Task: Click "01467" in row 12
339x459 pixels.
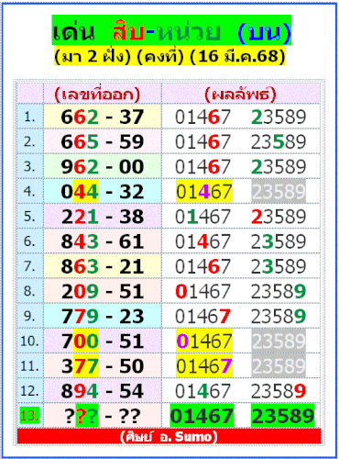Action: pos(202,391)
